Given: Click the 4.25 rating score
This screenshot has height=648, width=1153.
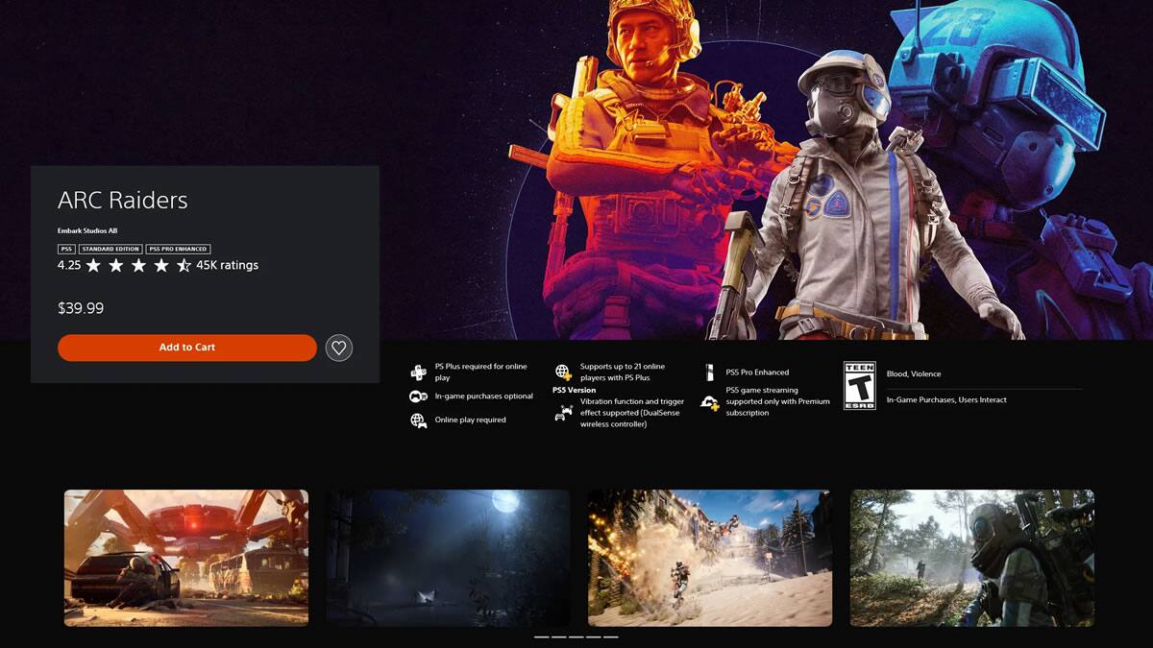Looking at the screenshot, I should pos(68,265).
